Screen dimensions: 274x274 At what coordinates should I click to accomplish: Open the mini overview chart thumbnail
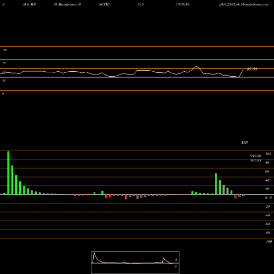click(x=135, y=262)
